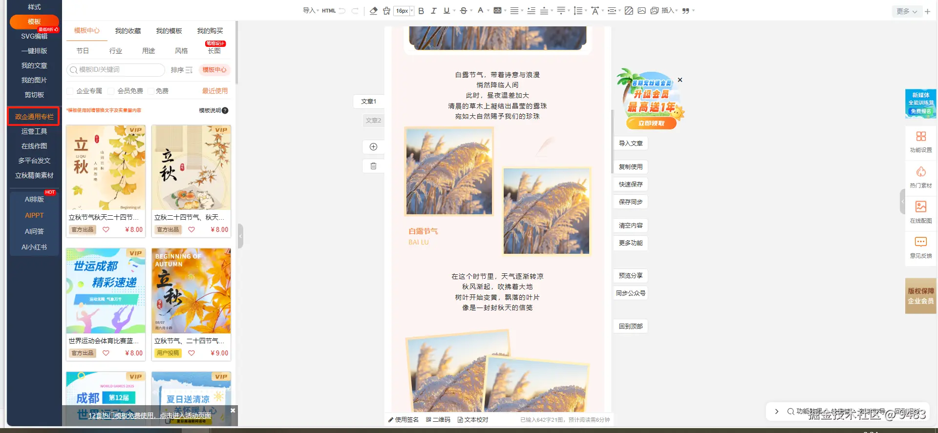Switch to 我的模板 tab

click(169, 31)
